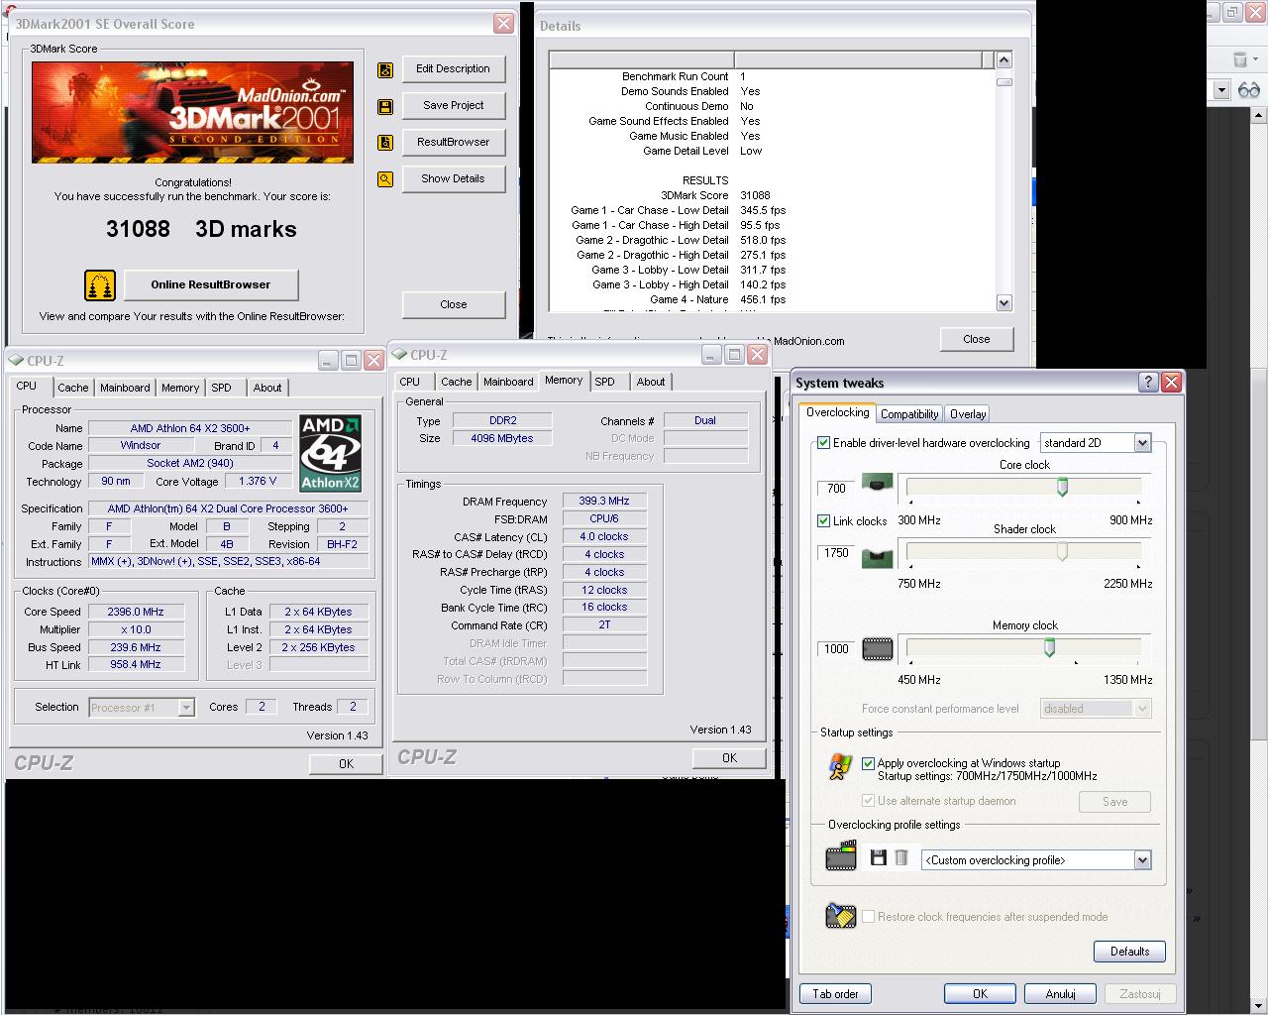Click the ResultBrowser icon next to its button
Screen dimensions: 1268x1015
tap(385, 143)
